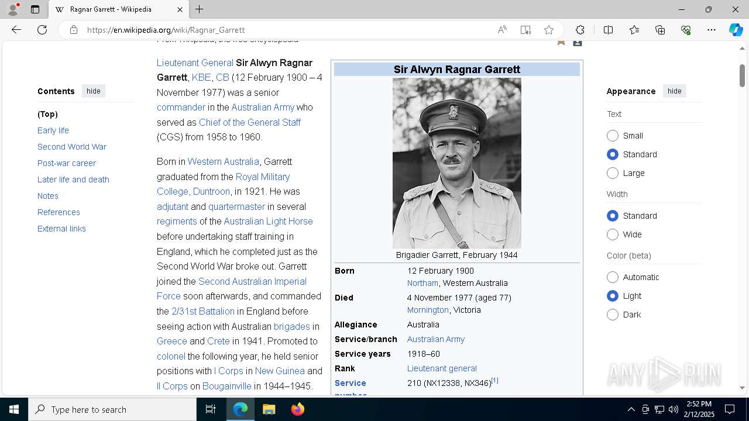Select Standard text size
749x421 pixels.
[x=613, y=154]
